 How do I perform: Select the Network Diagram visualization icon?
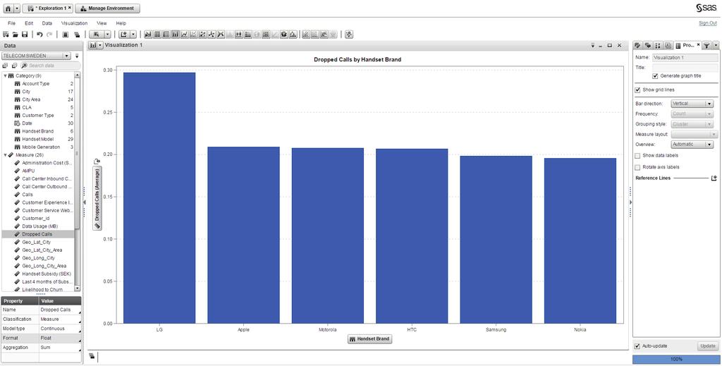point(211,35)
